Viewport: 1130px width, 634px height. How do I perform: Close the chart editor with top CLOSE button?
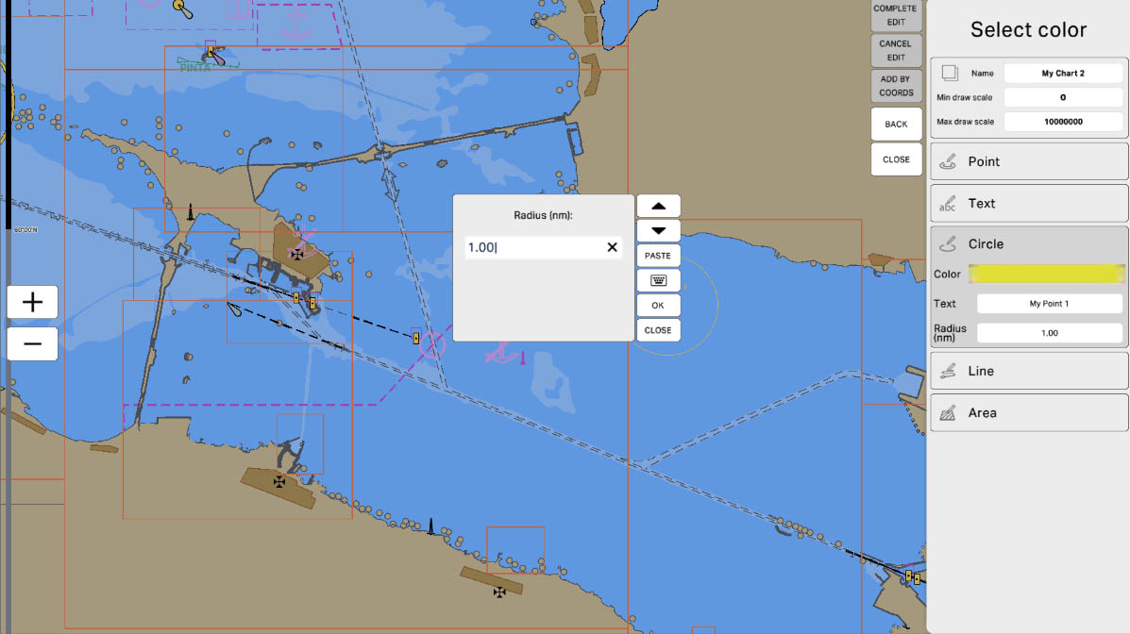896,159
